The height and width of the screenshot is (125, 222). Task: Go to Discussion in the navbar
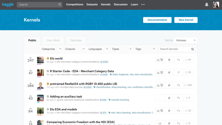121,4
